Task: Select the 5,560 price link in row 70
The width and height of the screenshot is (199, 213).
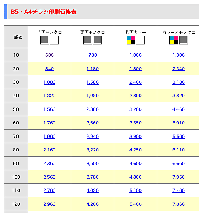Action: (x=178, y=136)
